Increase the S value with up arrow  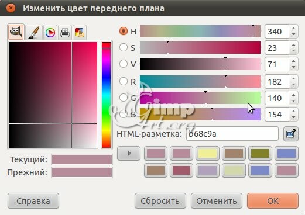pyautogui.click(x=293, y=45)
